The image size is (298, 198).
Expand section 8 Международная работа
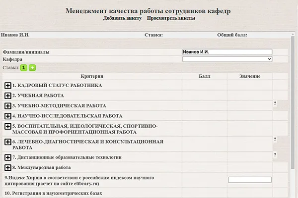point(8,168)
